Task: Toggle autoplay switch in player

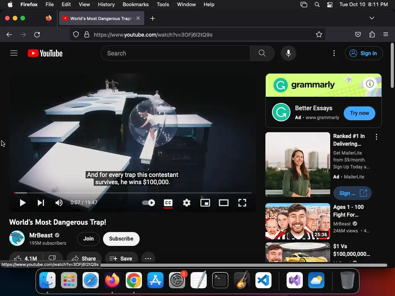Action: (149, 203)
